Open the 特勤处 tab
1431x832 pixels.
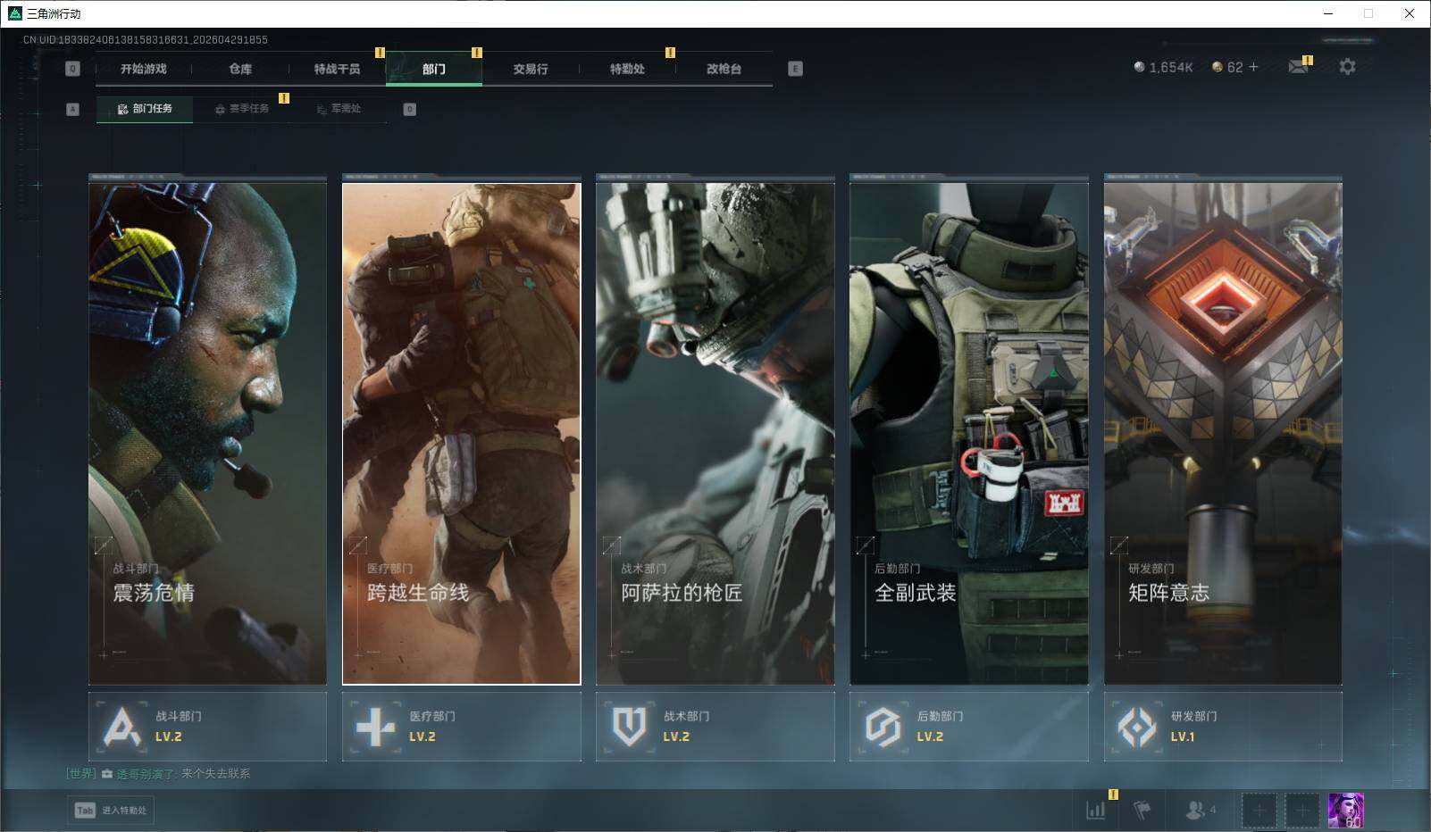click(627, 69)
